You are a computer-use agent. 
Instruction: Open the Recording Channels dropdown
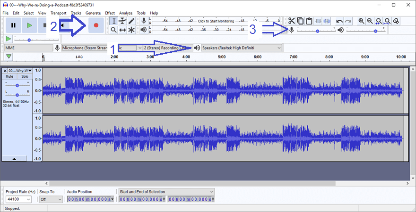(x=168, y=48)
